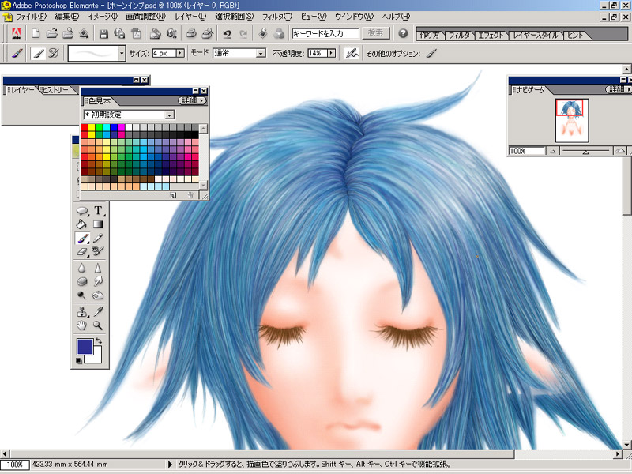Select the Custom Shape speech-bubble tool
Viewport: 632px width, 474px height.
(x=82, y=211)
